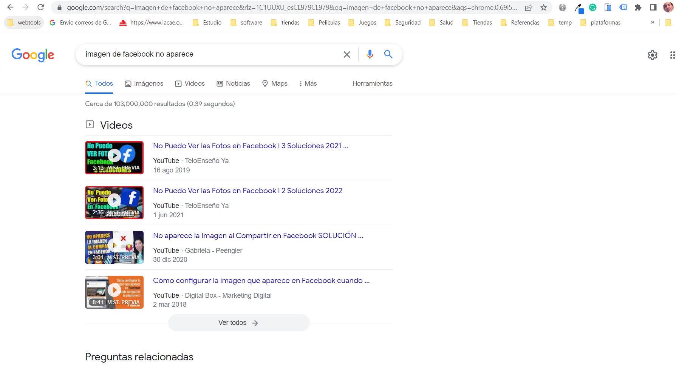Open the Peliculas bookmark folder

pyautogui.click(x=324, y=23)
